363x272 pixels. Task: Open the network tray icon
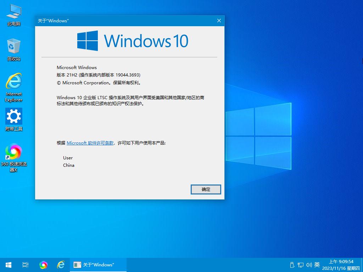(x=301, y=265)
